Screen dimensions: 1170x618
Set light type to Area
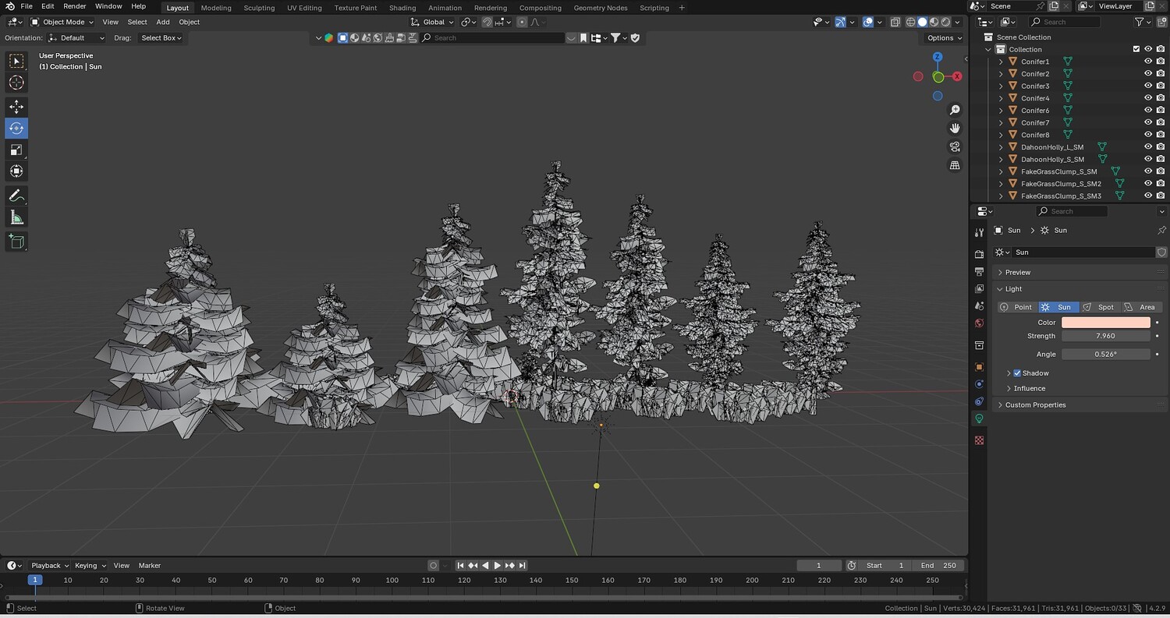(x=1141, y=307)
